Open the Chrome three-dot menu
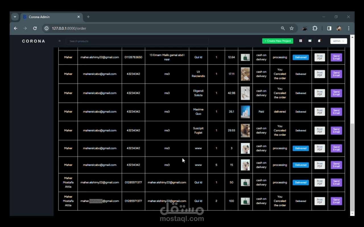 point(349,28)
